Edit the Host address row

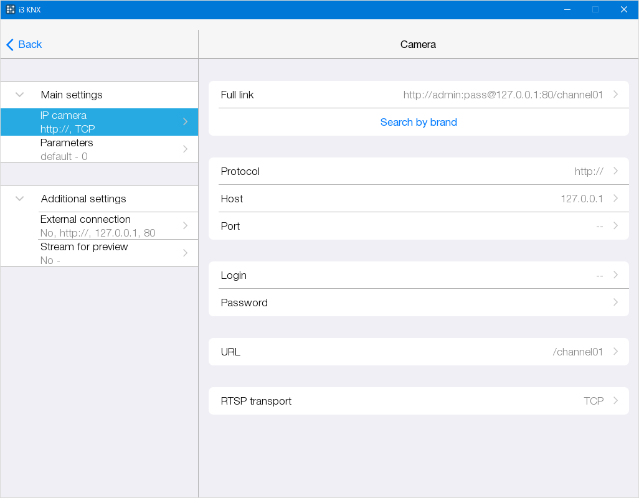(x=419, y=199)
